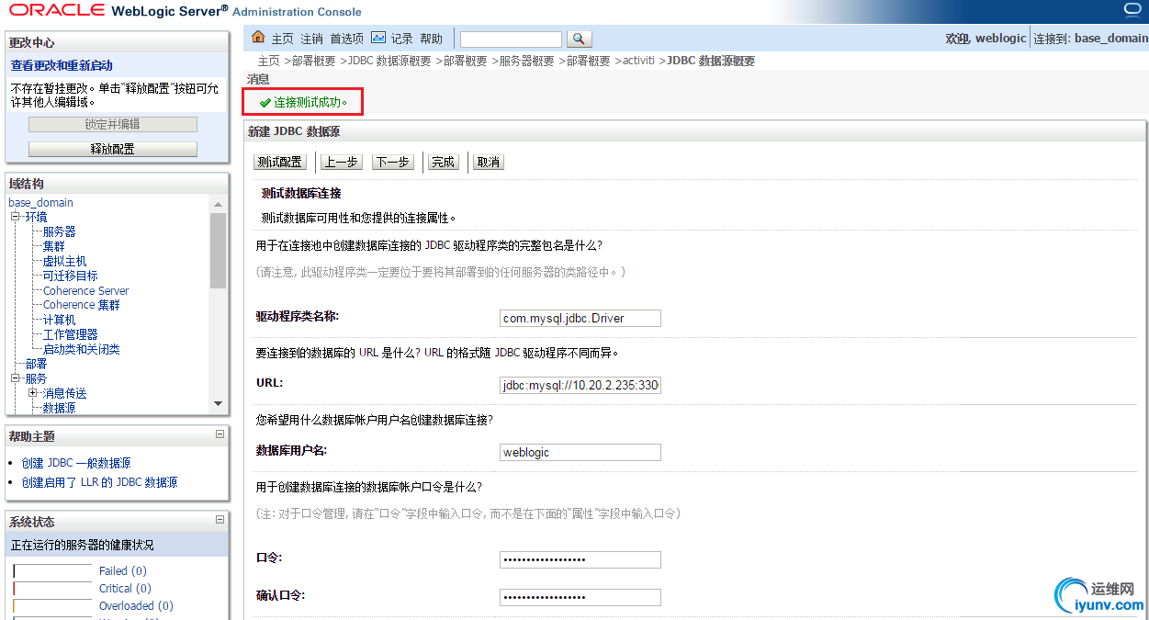Click the 欢迎, weblogic text
1149x620 pixels.
pyautogui.click(x=986, y=39)
